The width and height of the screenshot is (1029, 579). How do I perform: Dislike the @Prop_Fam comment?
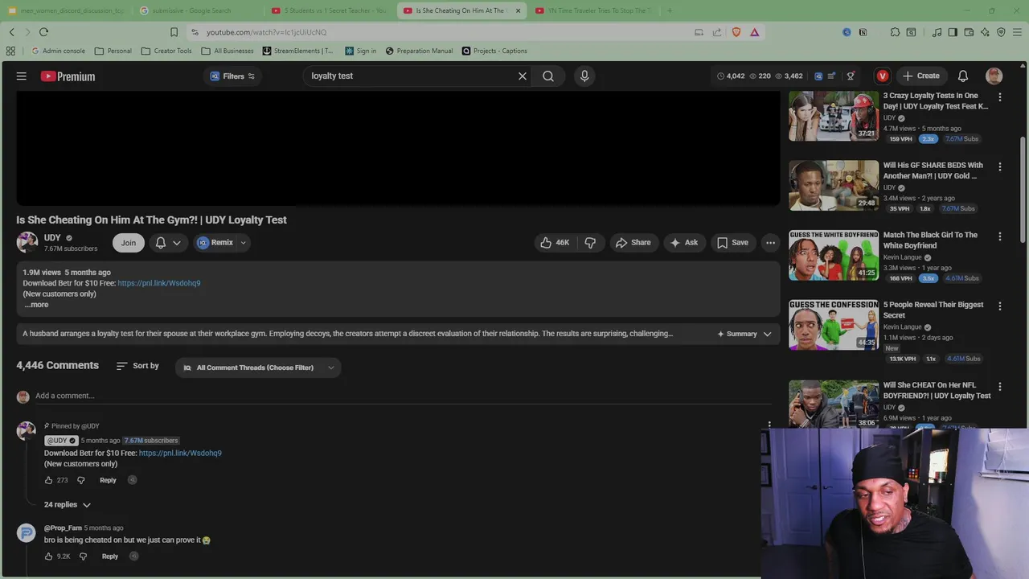pos(83,556)
